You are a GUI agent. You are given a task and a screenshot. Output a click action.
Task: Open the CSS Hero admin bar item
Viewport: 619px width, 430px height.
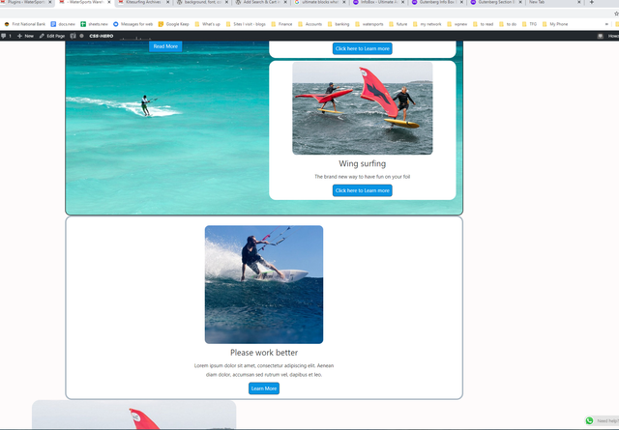click(101, 36)
